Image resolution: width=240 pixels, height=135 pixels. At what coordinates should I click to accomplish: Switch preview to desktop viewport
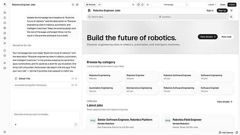click(x=138, y=5)
